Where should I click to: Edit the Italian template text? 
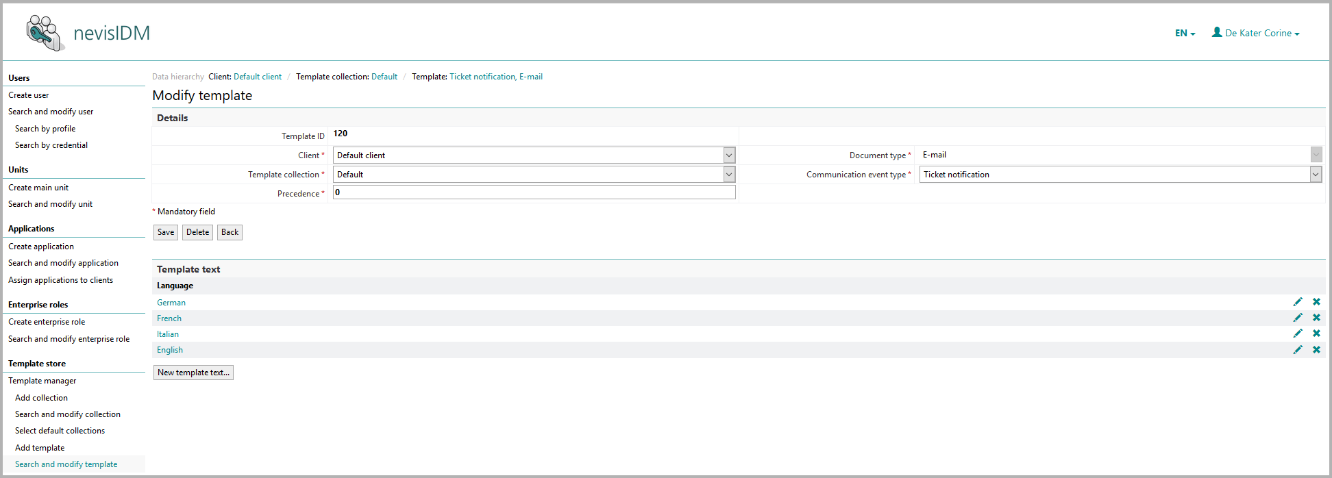[1297, 334]
